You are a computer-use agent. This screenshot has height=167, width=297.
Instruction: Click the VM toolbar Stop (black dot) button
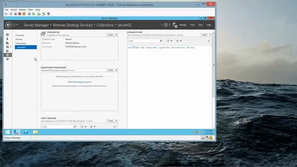pos(15,14)
